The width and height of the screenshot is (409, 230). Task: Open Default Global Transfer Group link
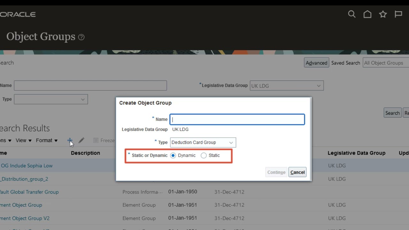click(29, 192)
